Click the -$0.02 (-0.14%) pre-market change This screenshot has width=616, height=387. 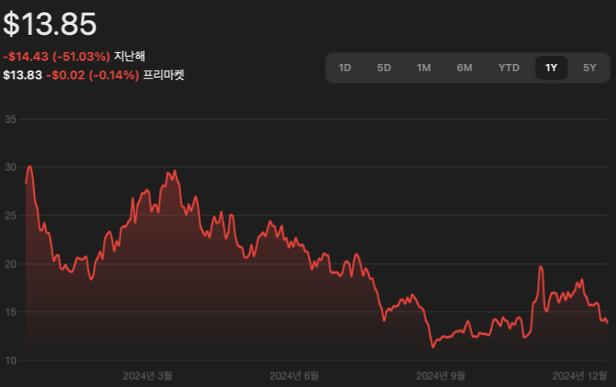coord(93,74)
